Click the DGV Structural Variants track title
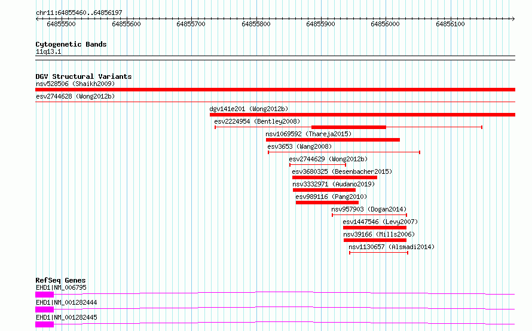This screenshot has height=331, width=532. 84,76
